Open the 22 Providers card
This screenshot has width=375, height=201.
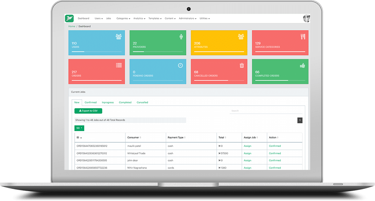[158, 43]
